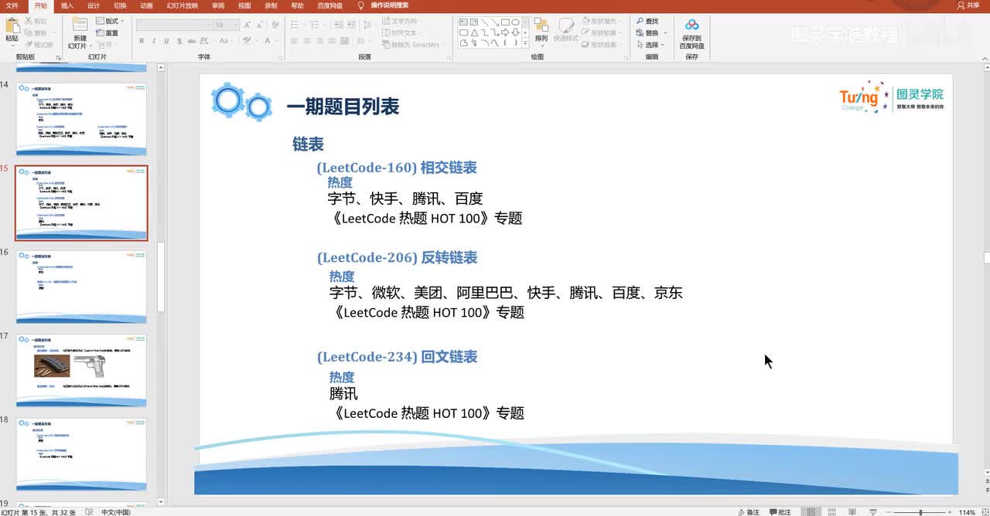Image resolution: width=990 pixels, height=516 pixels.
Task: Click the zoom slider in status bar
Action: (920, 511)
